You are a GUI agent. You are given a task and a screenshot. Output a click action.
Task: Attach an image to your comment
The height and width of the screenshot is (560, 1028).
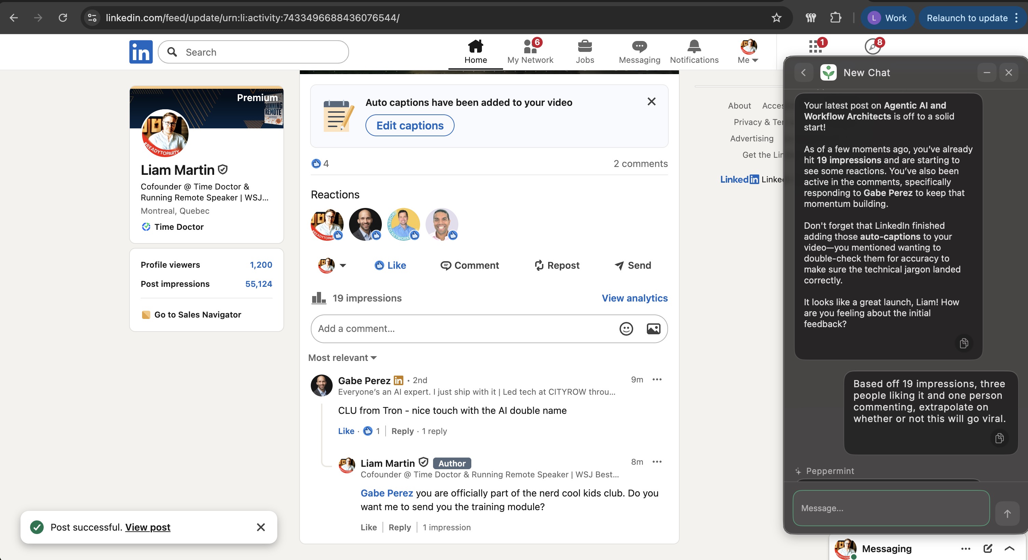[x=653, y=329]
